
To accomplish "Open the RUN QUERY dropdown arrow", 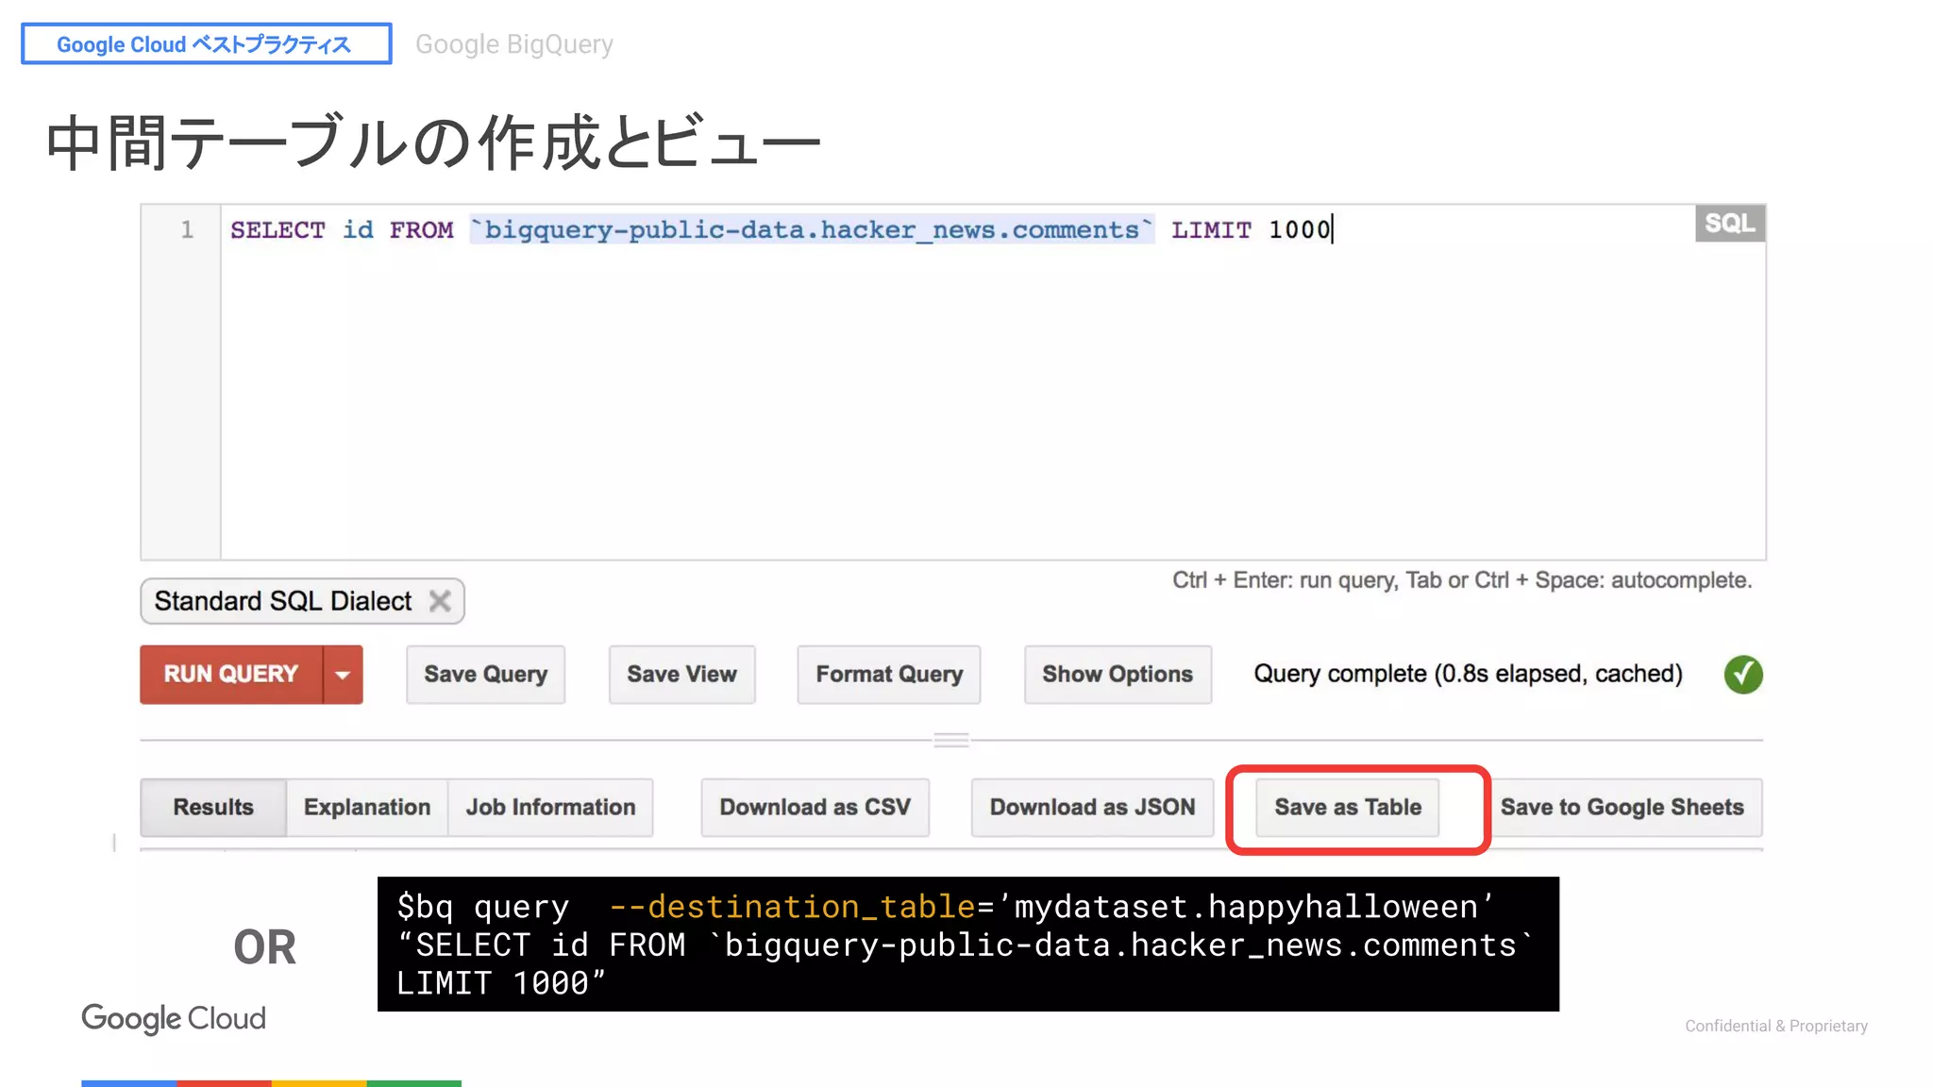I will click(344, 674).
